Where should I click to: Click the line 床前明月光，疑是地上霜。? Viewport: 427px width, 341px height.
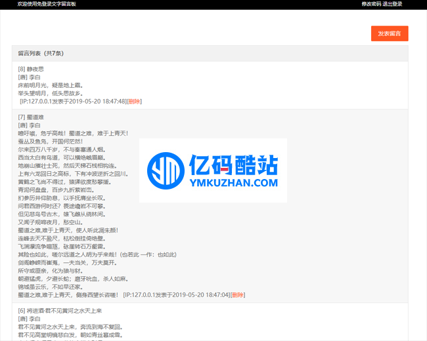click(x=51, y=85)
